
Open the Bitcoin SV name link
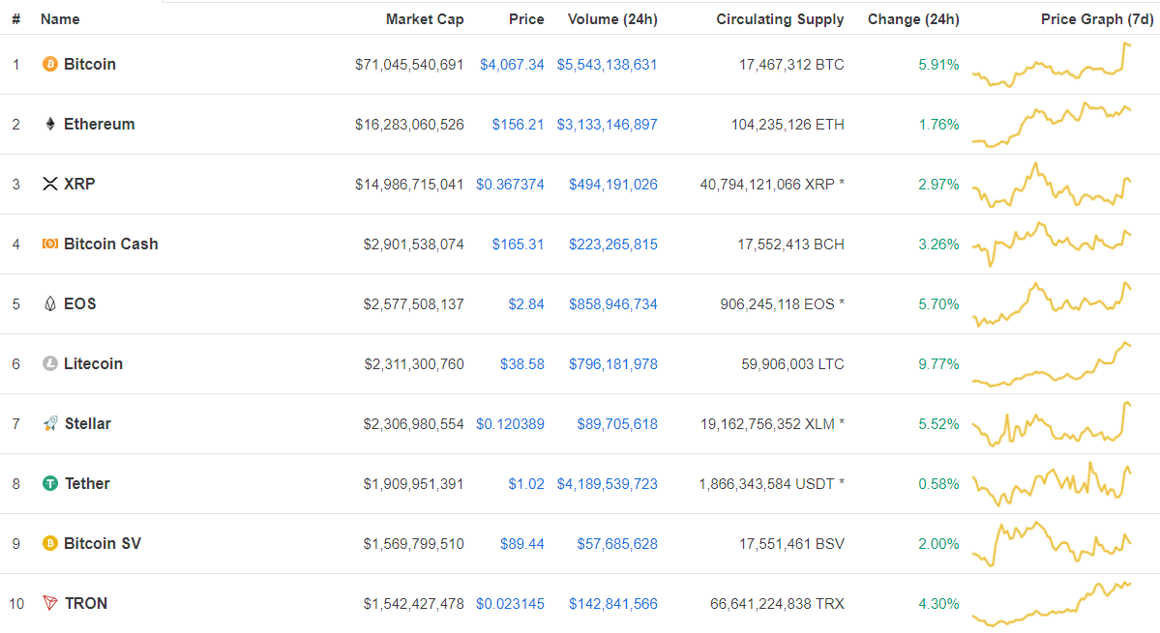click(x=103, y=544)
